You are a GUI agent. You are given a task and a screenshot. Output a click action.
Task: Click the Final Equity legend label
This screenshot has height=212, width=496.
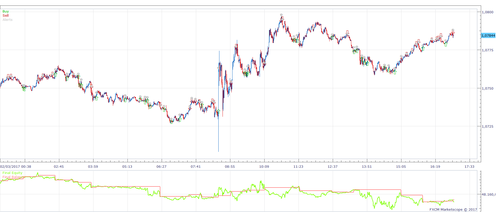click(x=12, y=173)
